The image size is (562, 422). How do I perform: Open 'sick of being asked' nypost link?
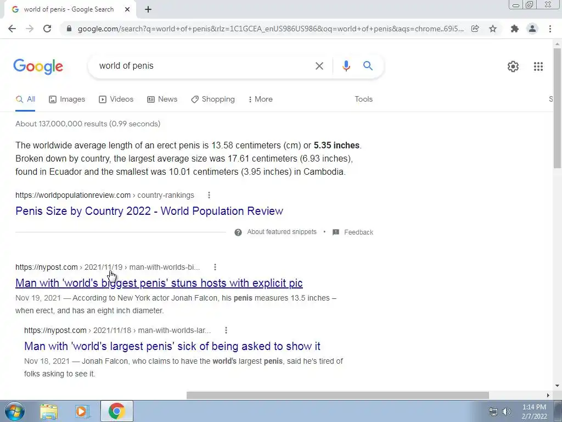point(172,346)
